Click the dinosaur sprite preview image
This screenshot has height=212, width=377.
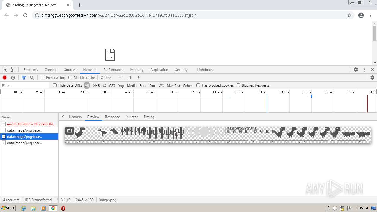coord(218,135)
